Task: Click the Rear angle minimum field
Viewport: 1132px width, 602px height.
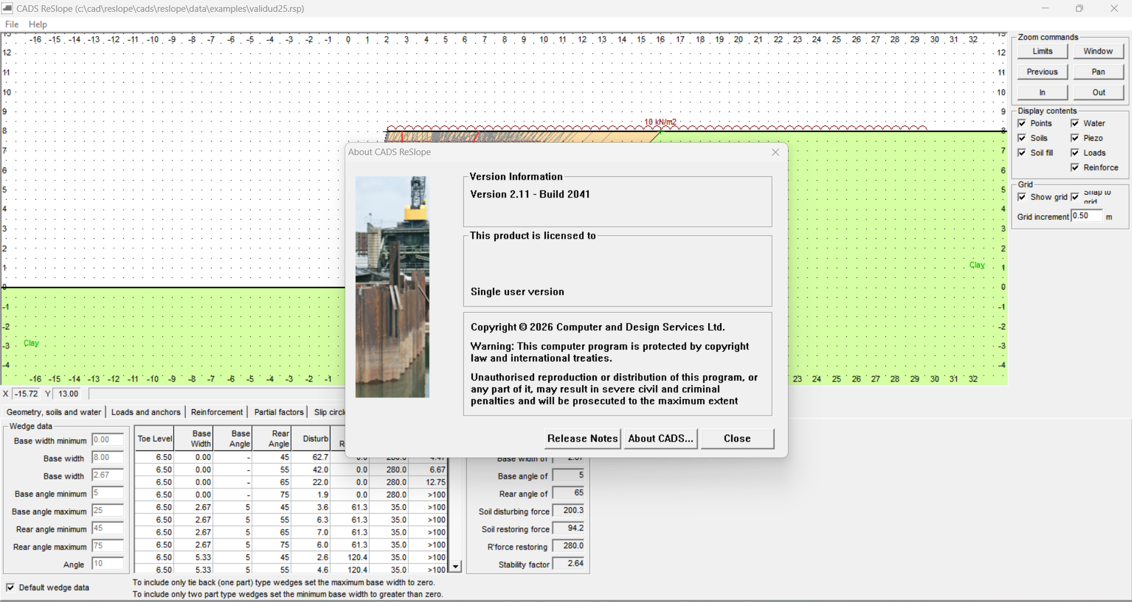Action: 108,528
